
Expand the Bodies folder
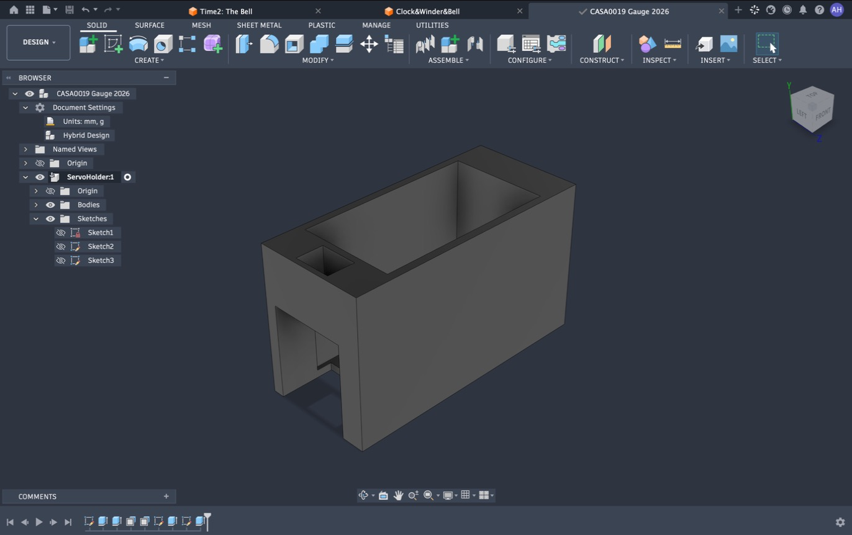(x=36, y=205)
